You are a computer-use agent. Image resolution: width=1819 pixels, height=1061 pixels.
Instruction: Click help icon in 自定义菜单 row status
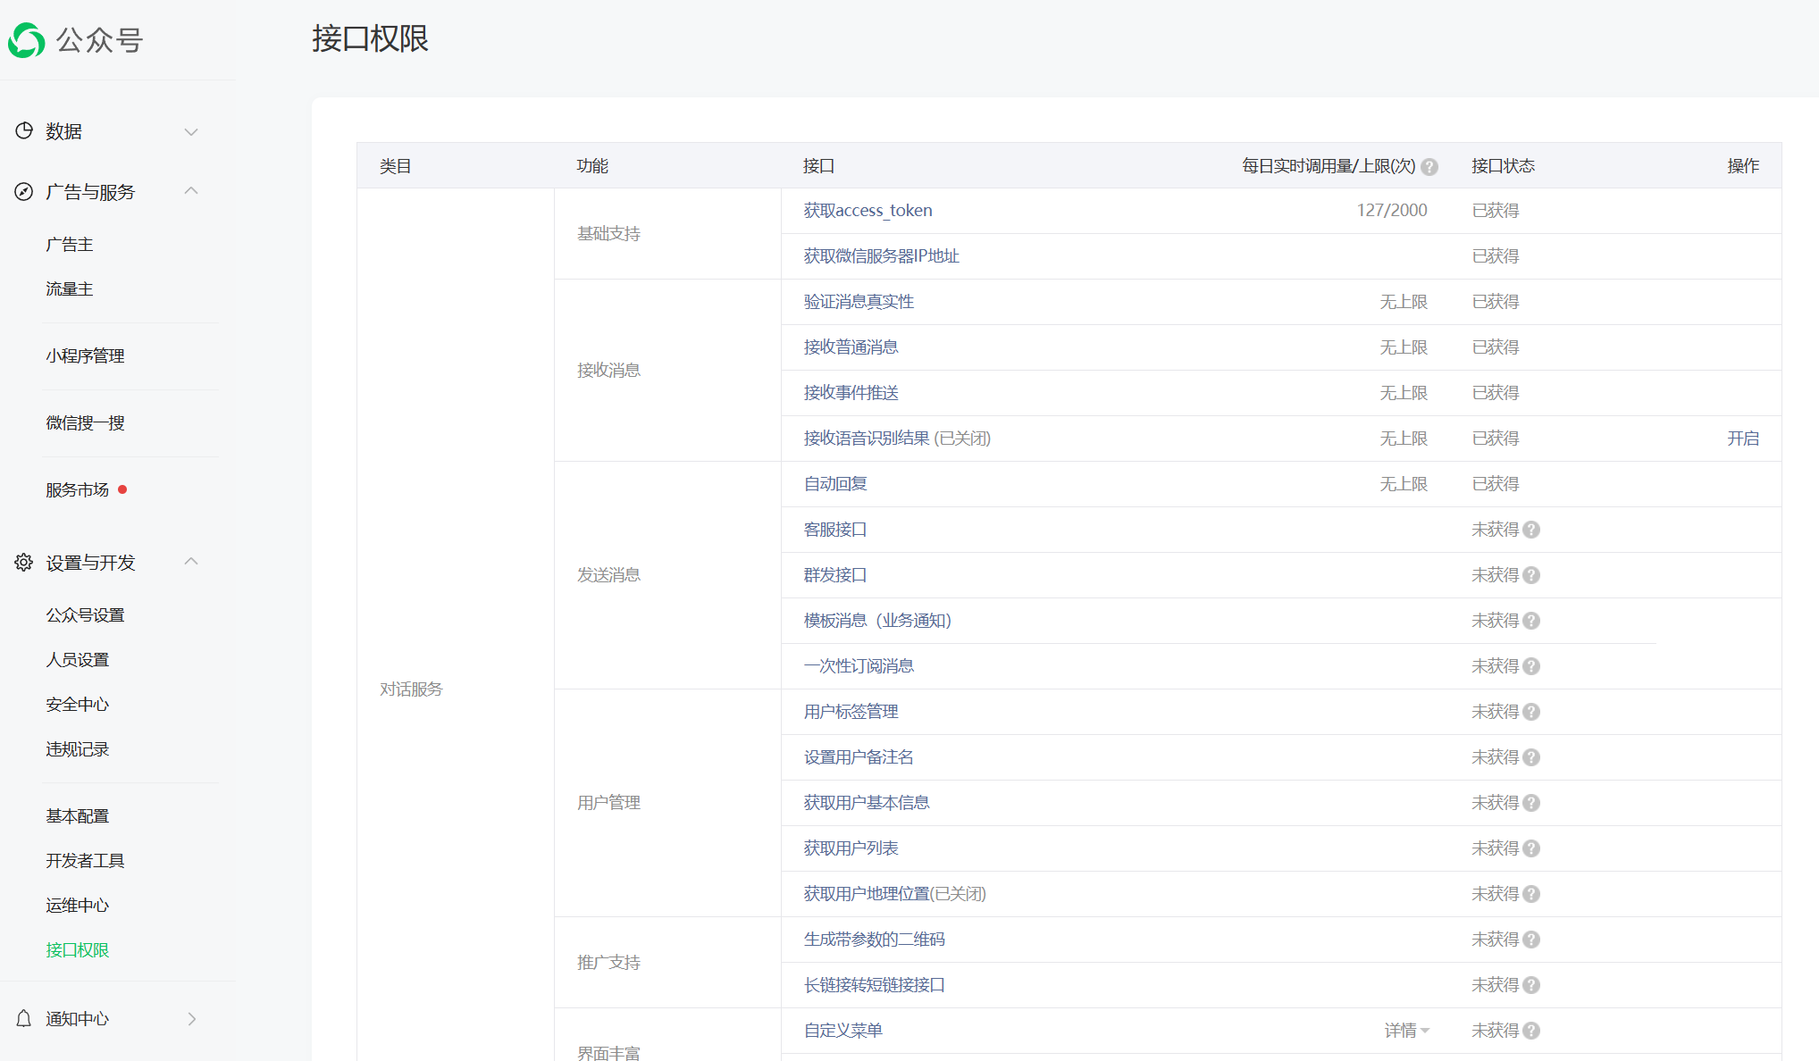coord(1531,1031)
